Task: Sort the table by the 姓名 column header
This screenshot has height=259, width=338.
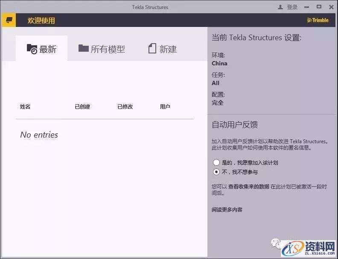Action: click(25, 106)
